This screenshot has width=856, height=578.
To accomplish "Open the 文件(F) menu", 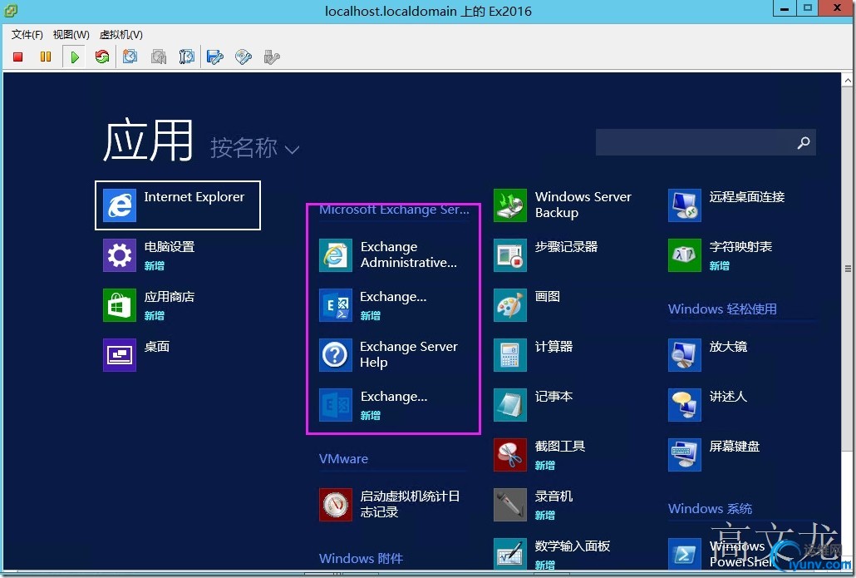I will [x=27, y=34].
